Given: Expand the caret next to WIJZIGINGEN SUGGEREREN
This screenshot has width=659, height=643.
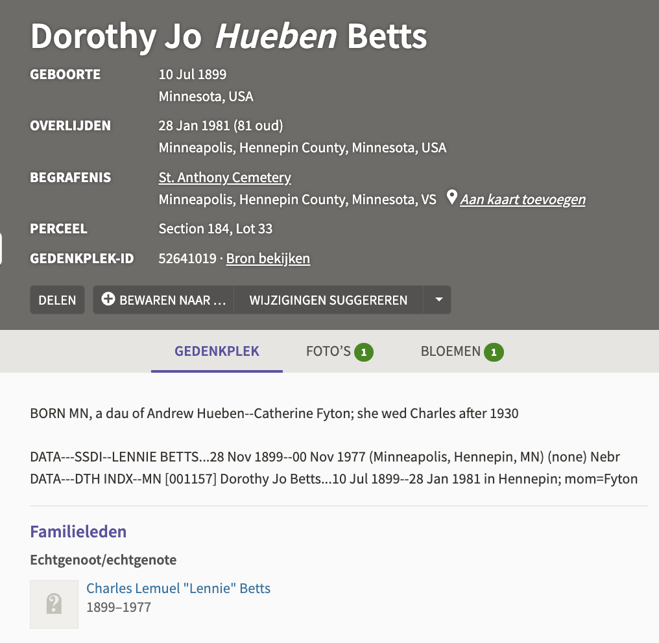Looking at the screenshot, I should [438, 299].
